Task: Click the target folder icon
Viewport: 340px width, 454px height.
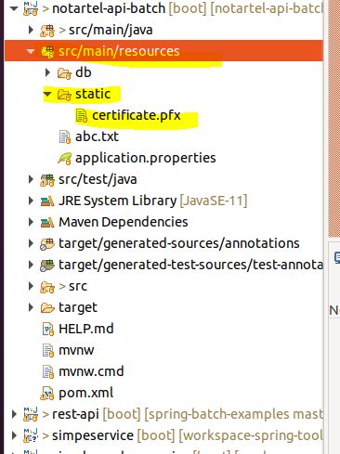Action: coord(47,307)
